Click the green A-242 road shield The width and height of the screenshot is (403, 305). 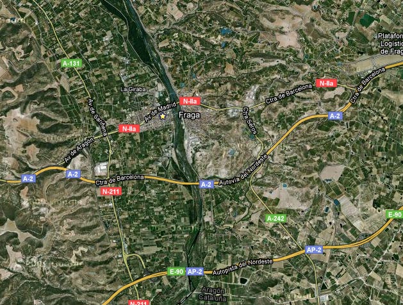point(276,218)
